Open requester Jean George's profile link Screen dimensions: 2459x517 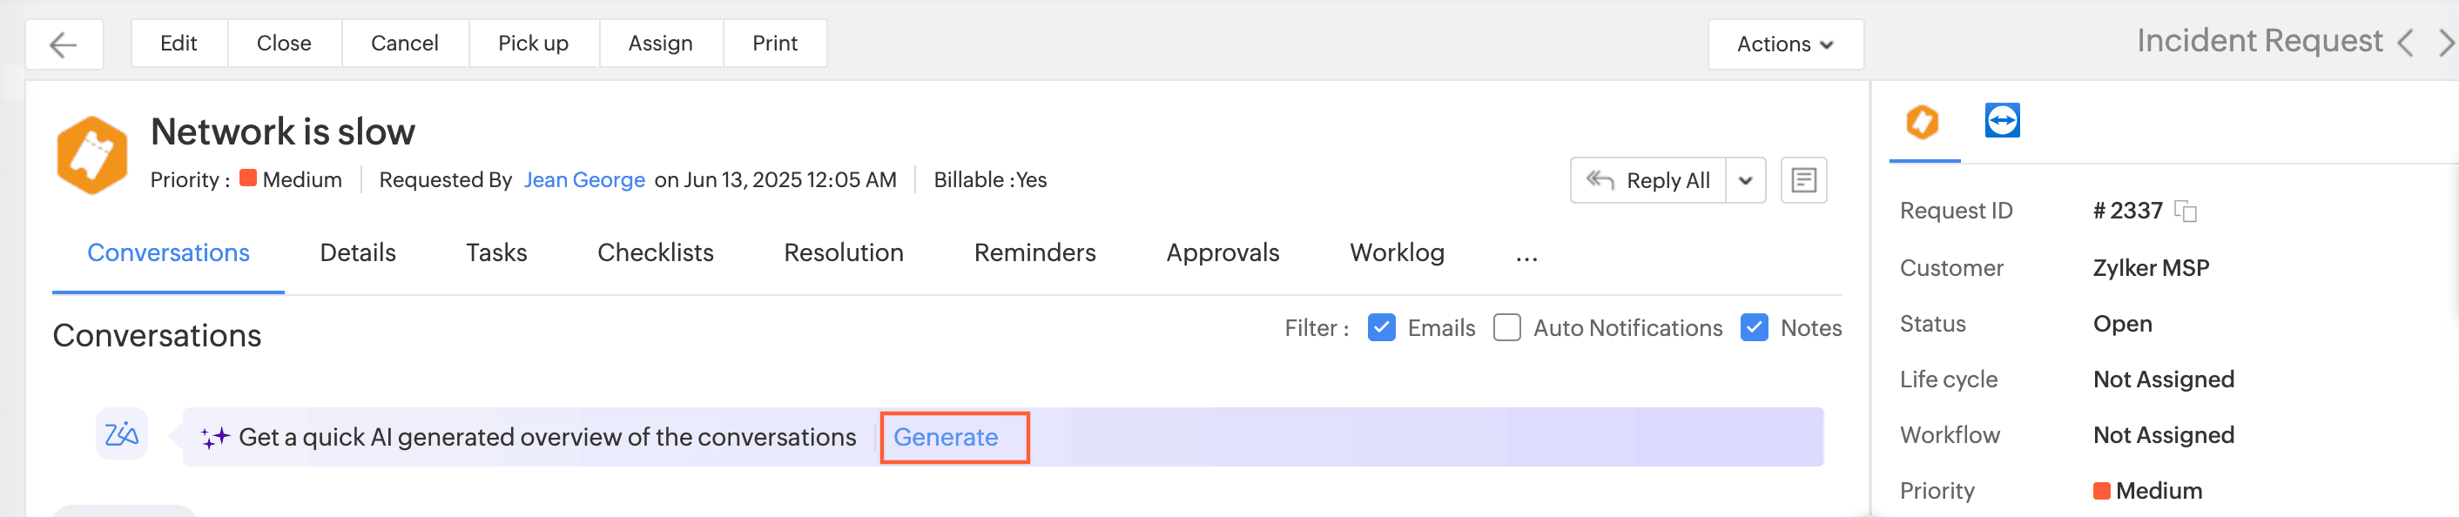point(584,180)
